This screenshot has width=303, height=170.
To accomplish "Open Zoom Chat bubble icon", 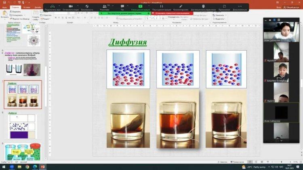I will [122, 6].
